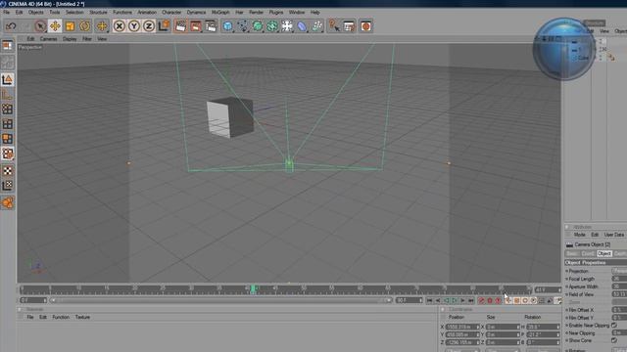Toggle the Y axis lock

pyautogui.click(x=134, y=26)
